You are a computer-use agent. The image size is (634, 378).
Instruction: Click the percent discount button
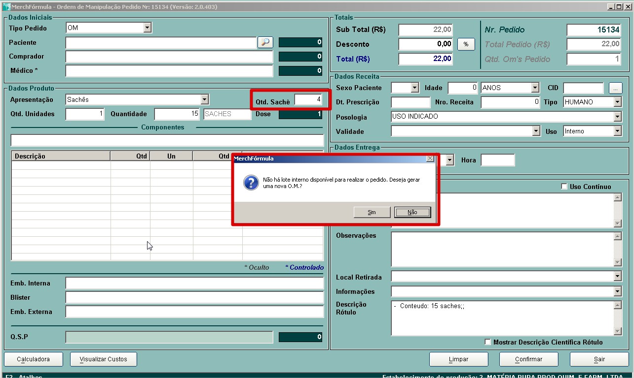466,44
